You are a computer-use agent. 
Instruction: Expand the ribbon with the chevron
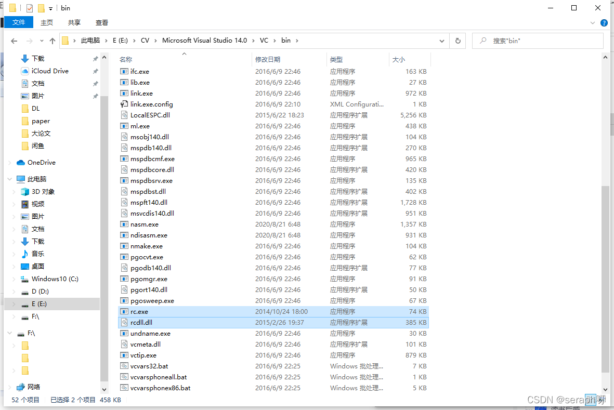593,23
